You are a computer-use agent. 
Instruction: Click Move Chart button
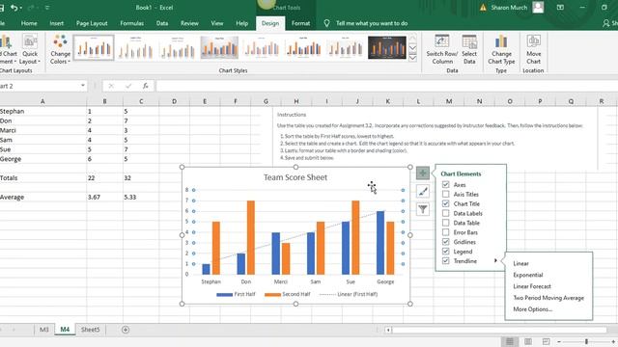tap(533, 49)
